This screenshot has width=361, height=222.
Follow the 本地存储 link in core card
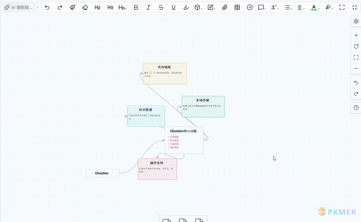174,144
